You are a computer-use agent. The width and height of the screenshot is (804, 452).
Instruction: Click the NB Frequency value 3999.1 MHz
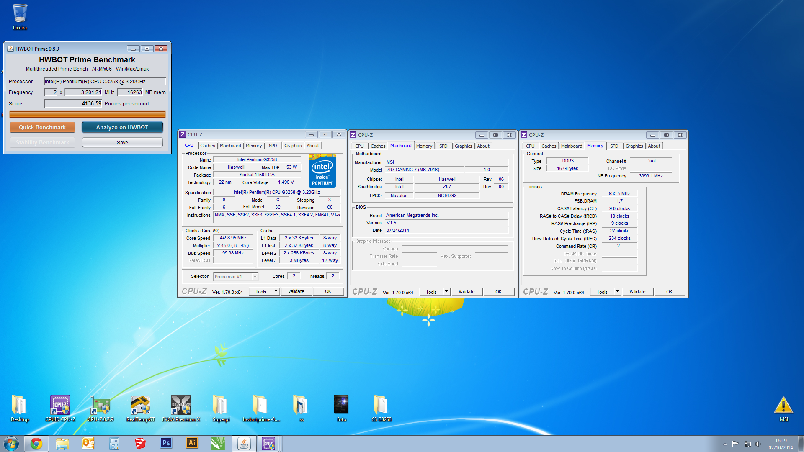coord(651,176)
